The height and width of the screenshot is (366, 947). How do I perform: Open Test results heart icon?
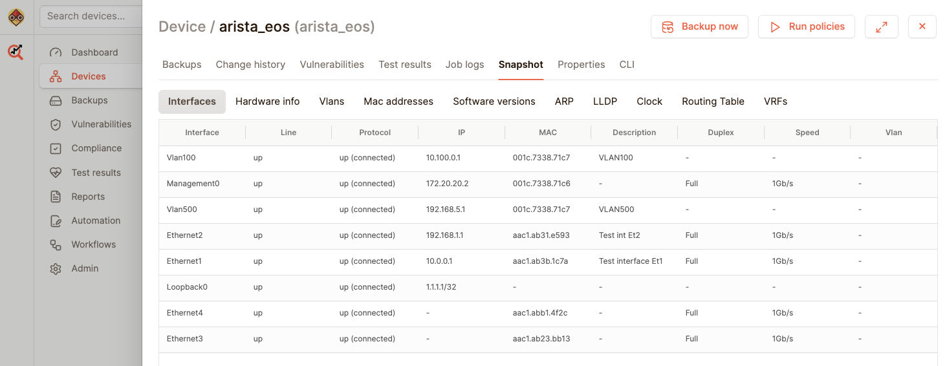point(56,173)
